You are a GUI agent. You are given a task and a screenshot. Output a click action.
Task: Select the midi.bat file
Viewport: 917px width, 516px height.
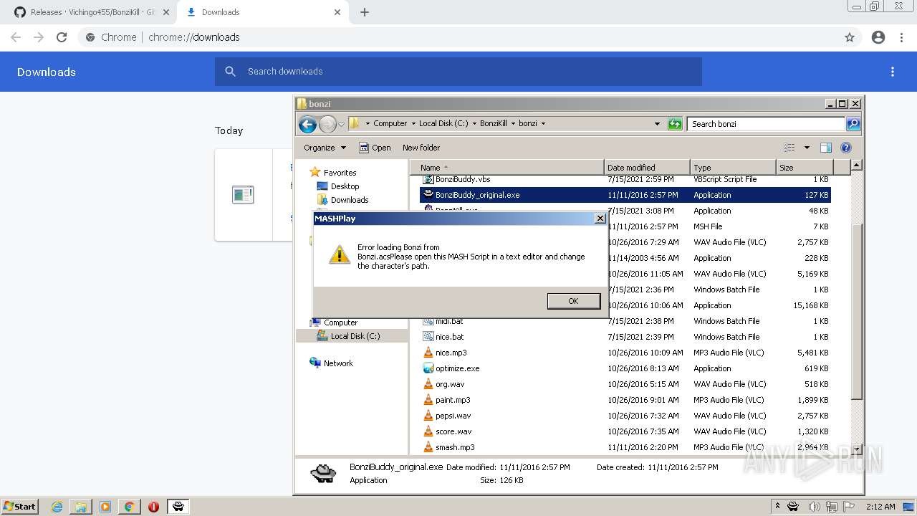(x=449, y=321)
